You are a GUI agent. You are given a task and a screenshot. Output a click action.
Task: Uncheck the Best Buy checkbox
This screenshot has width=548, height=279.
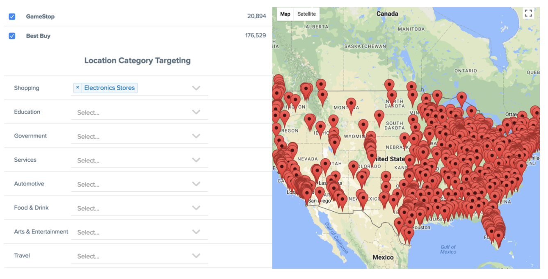click(12, 36)
